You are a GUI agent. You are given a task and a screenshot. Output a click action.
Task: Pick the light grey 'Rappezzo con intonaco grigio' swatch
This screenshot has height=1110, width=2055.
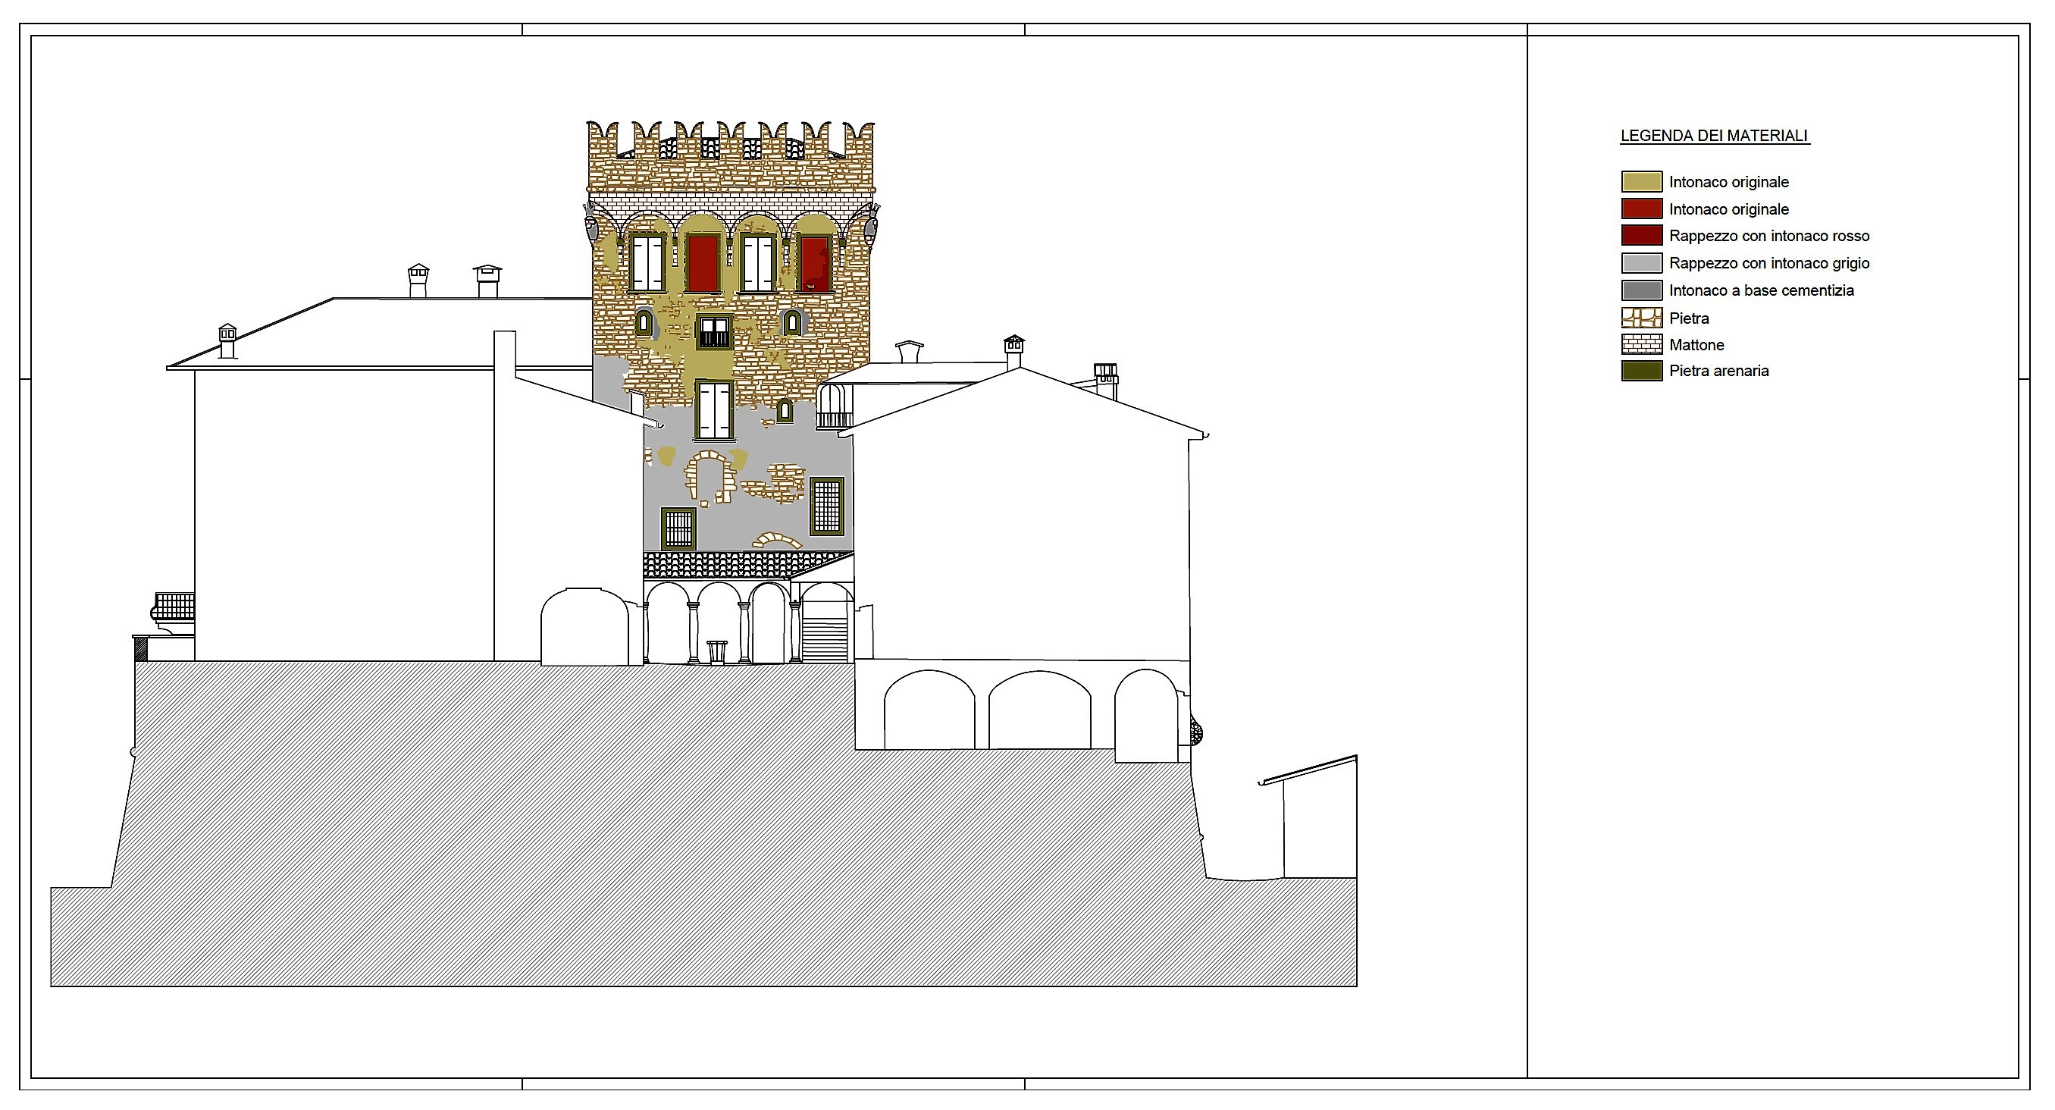[x=1642, y=263]
